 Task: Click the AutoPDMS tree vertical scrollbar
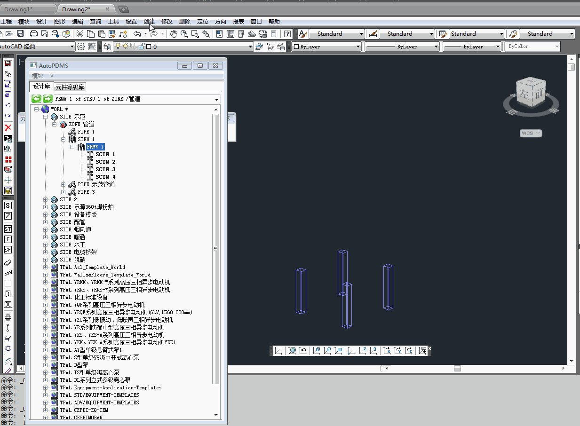[x=216, y=249]
